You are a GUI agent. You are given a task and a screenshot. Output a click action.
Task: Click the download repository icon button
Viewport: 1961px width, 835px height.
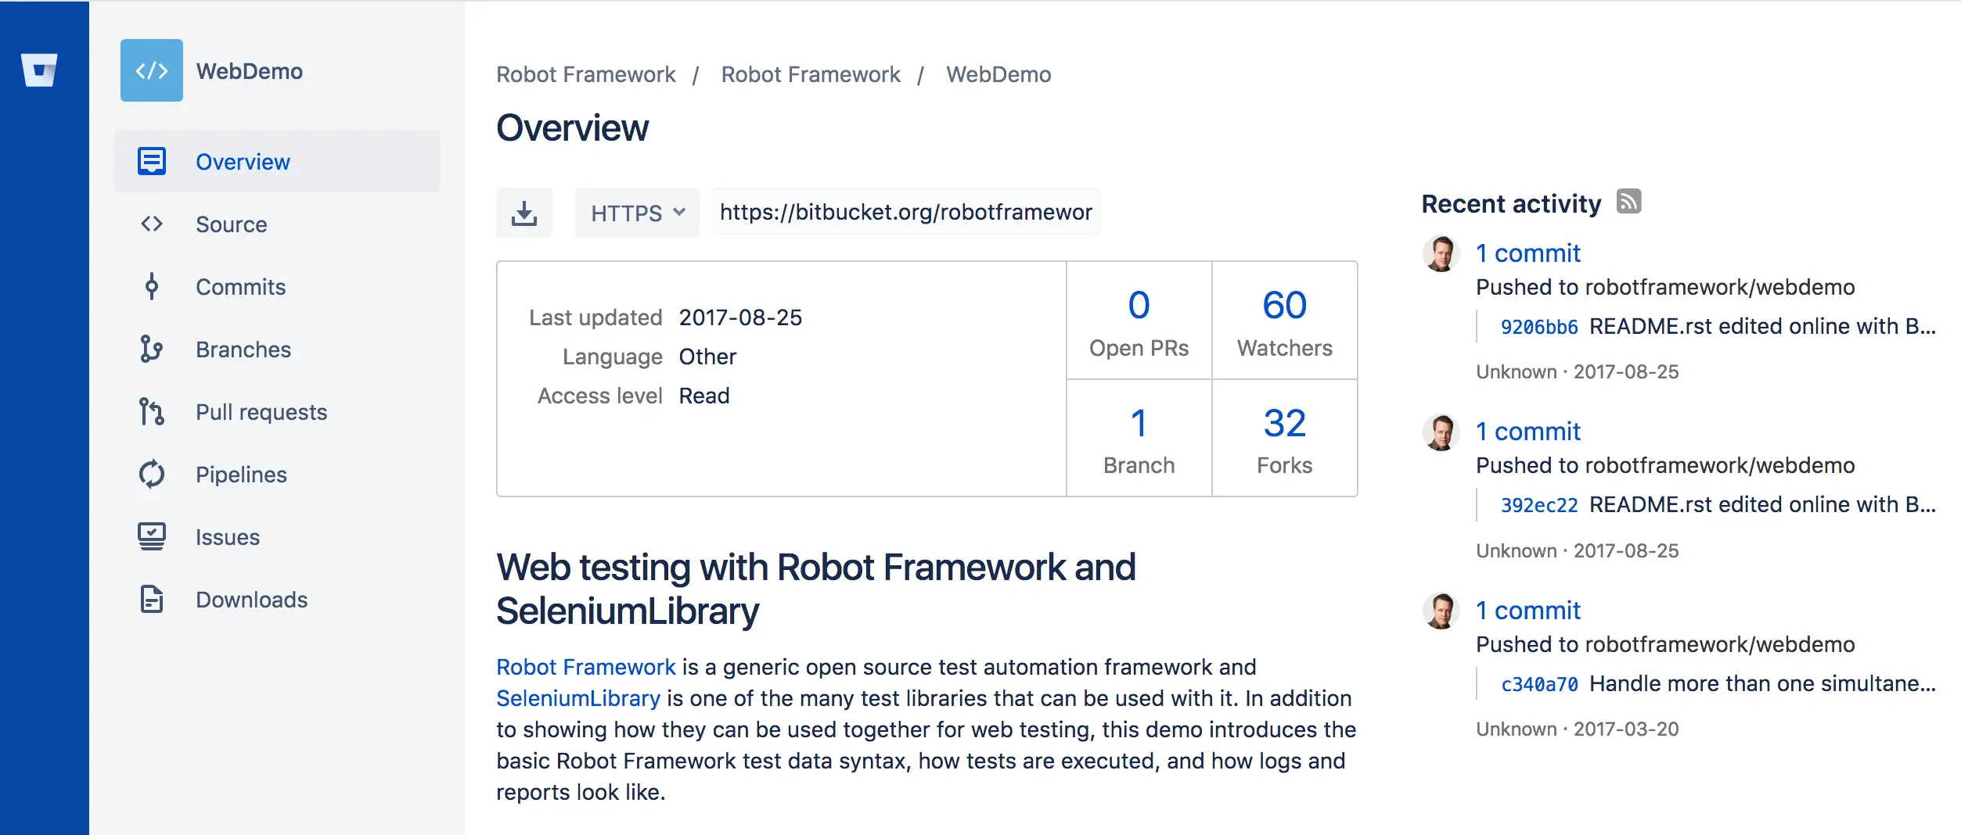coord(524,213)
